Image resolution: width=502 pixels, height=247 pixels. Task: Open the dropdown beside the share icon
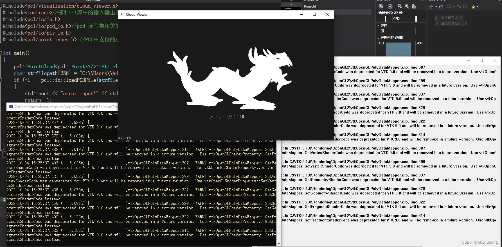point(436,7)
